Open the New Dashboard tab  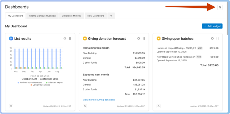[x=96, y=16]
